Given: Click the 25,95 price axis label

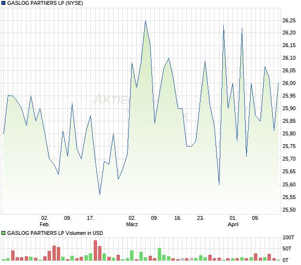Looking at the screenshot, I should pyautogui.click(x=289, y=96).
